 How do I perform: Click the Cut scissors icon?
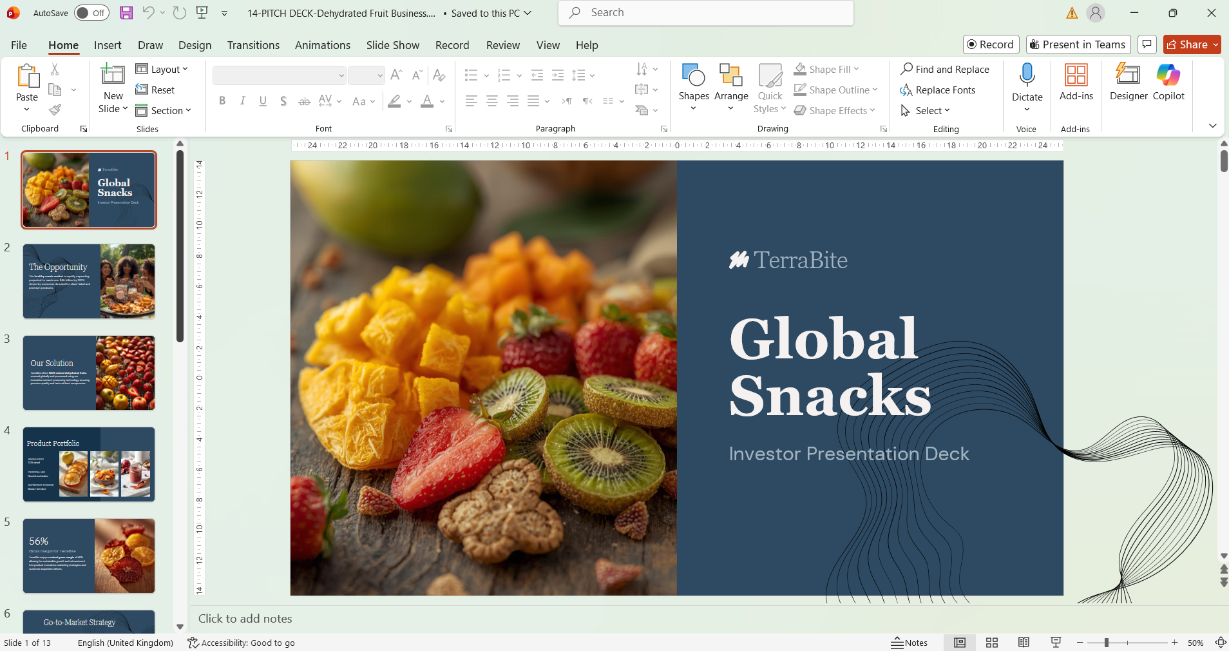(x=55, y=69)
